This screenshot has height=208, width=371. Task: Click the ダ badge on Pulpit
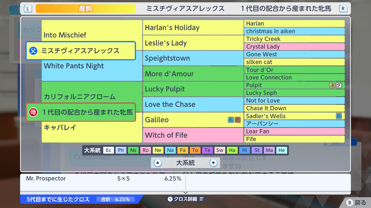[x=339, y=85]
